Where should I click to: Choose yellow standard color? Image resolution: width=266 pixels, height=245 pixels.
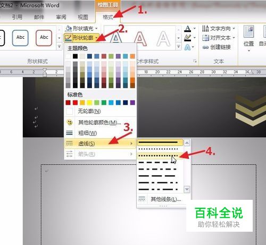(89, 103)
